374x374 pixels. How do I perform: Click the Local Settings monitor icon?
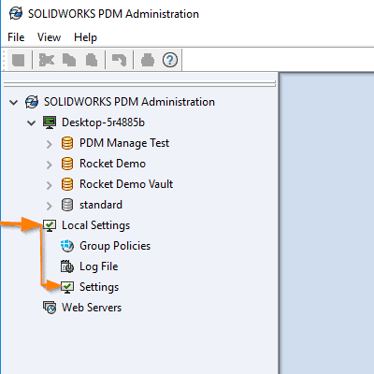(50, 225)
